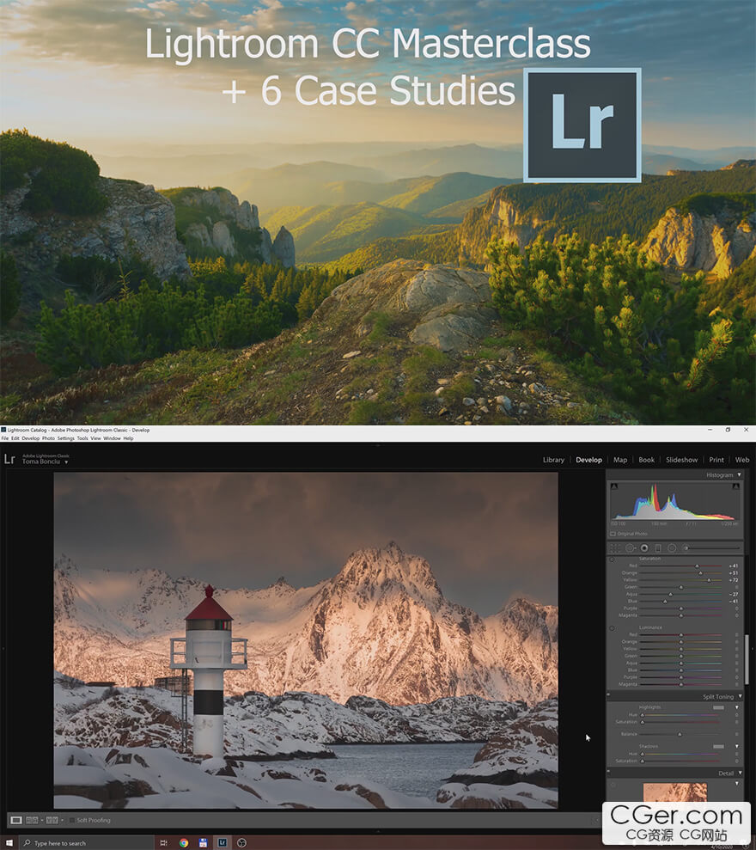Open the View menu
This screenshot has height=850, width=756.
pos(95,438)
